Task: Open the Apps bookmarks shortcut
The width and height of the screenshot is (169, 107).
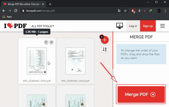Action: [7, 17]
